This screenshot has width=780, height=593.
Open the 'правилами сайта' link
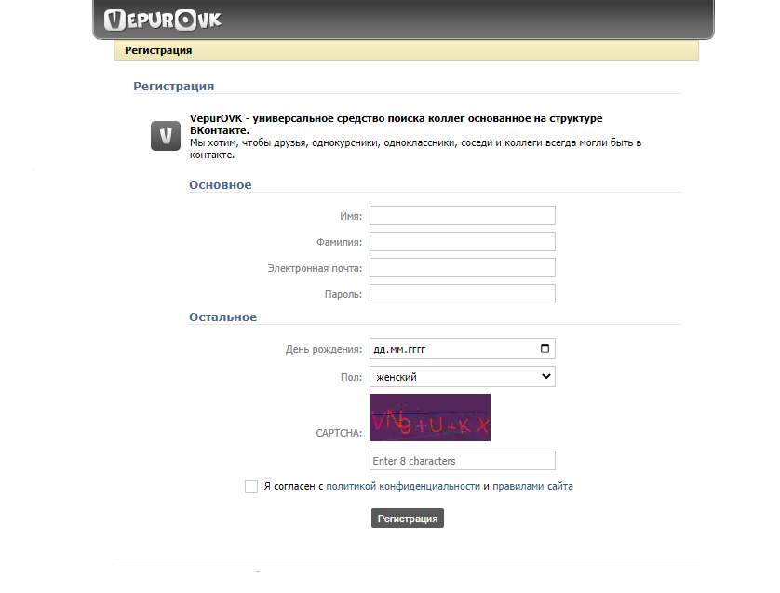pos(532,486)
